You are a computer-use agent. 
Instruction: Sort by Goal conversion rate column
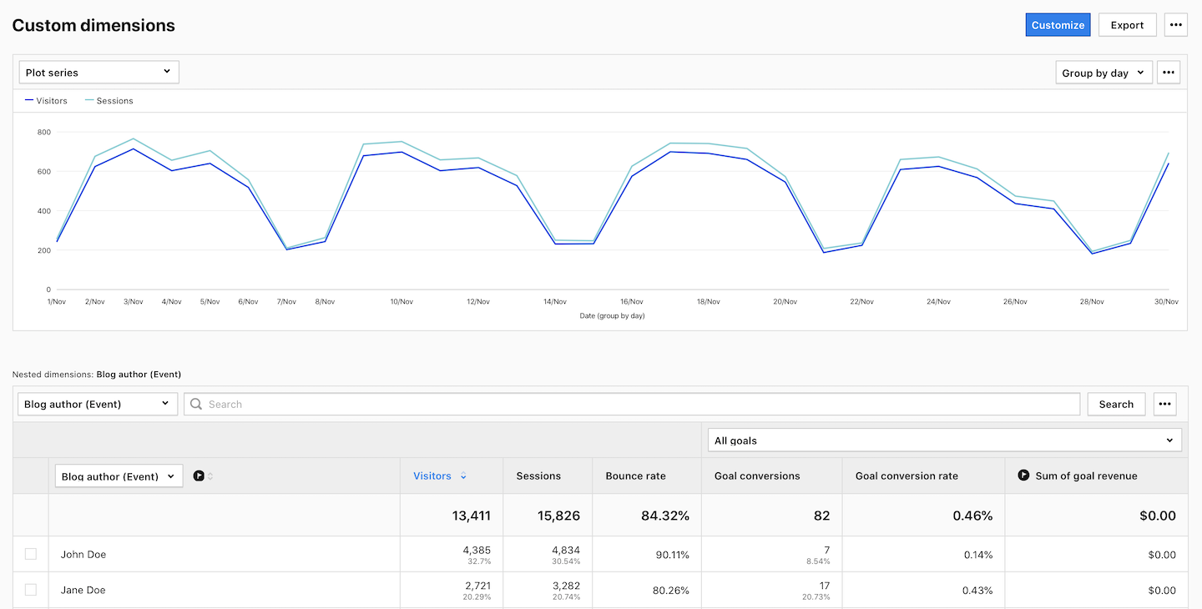tap(907, 476)
